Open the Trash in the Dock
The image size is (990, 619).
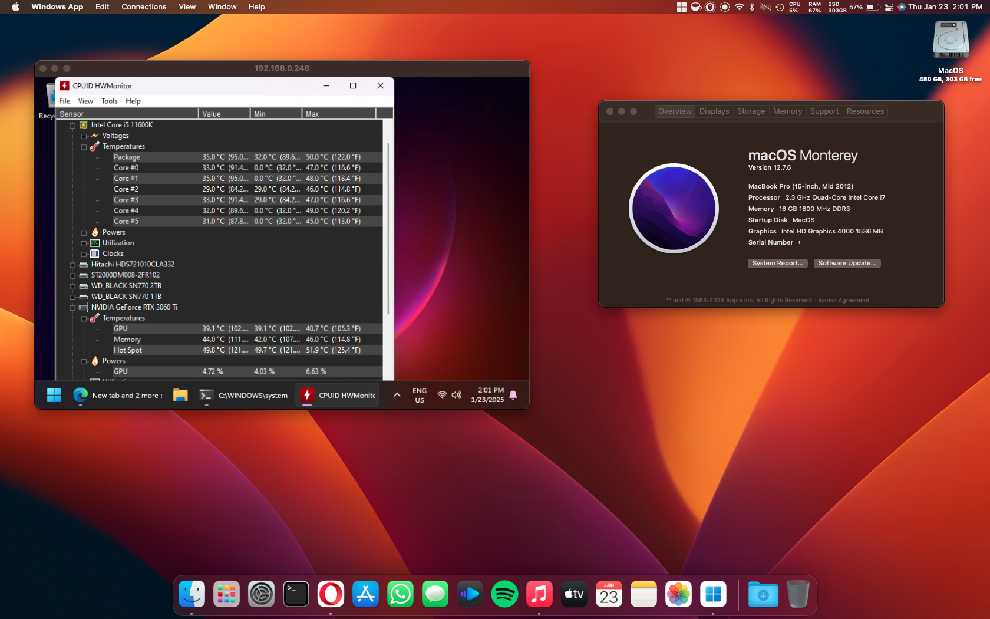798,594
